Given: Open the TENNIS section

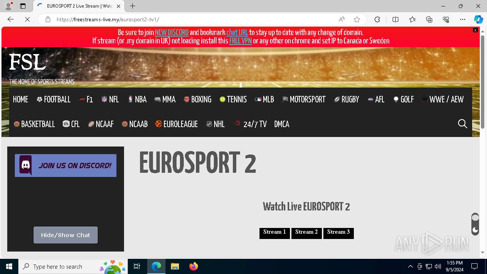Looking at the screenshot, I should (233, 100).
